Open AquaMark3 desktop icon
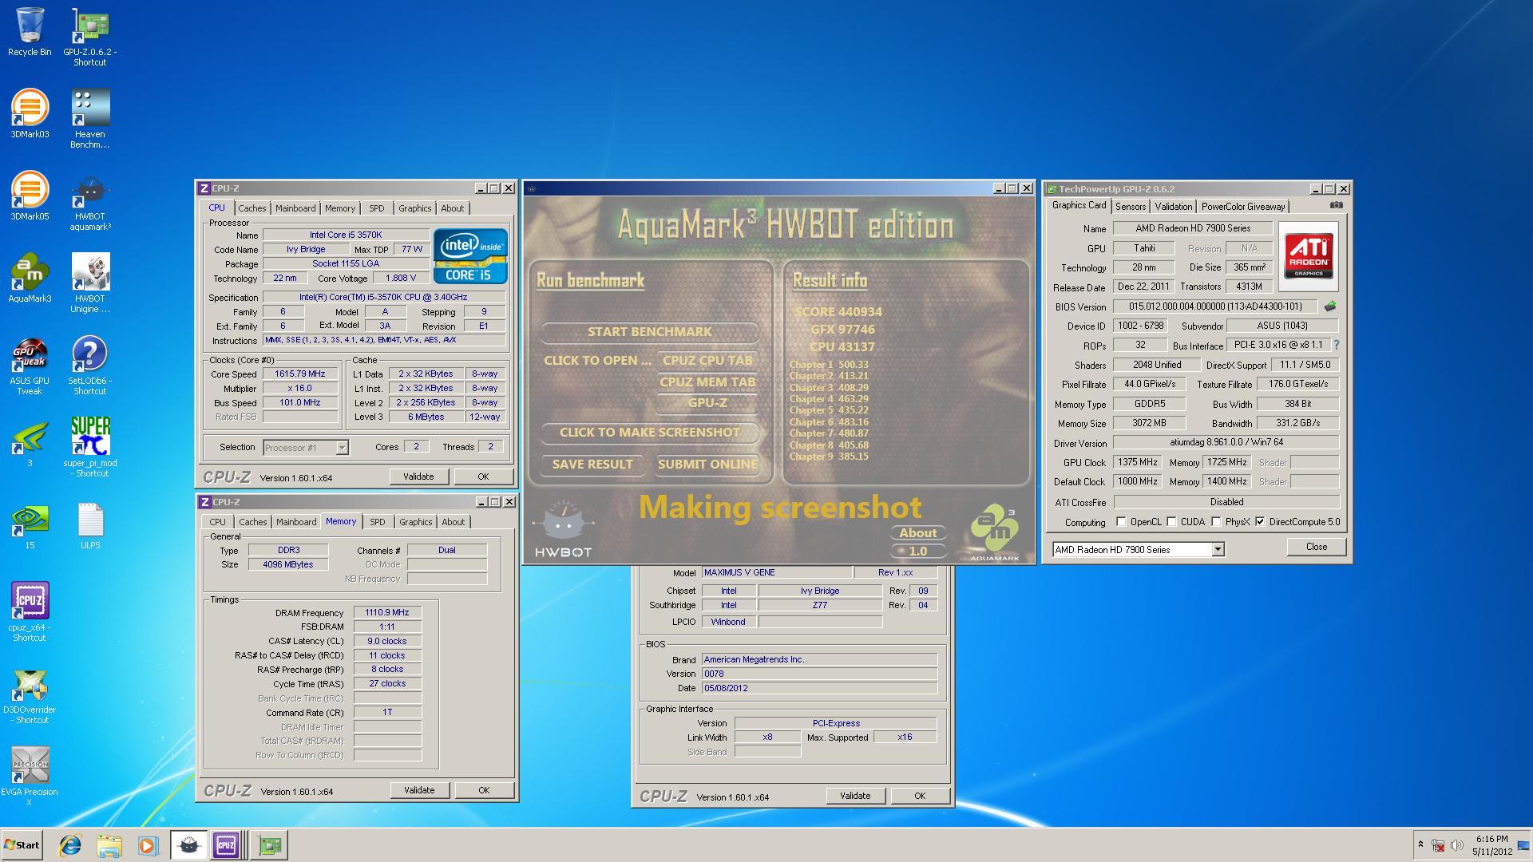Screen dimensions: 1533x862 click(x=30, y=279)
